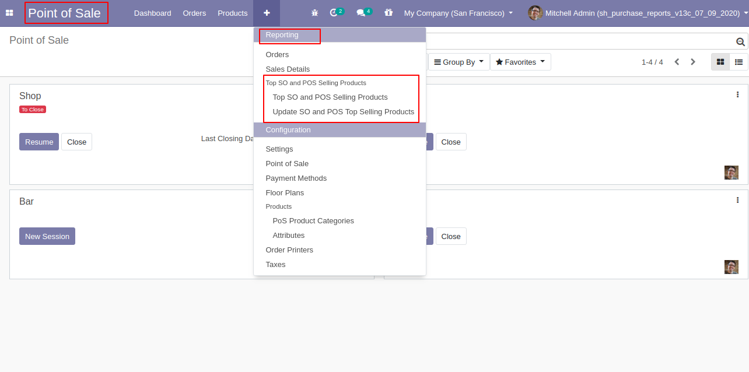Choose Payment Methods from Configuration menu
Viewport: 749px width, 372px height.
296,178
